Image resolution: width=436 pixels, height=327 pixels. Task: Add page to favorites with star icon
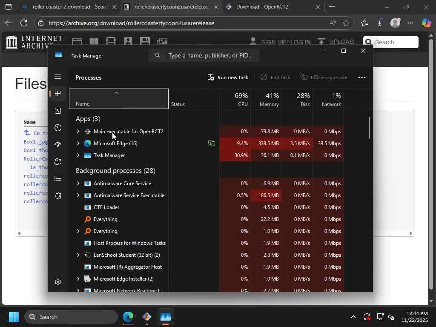346,23
